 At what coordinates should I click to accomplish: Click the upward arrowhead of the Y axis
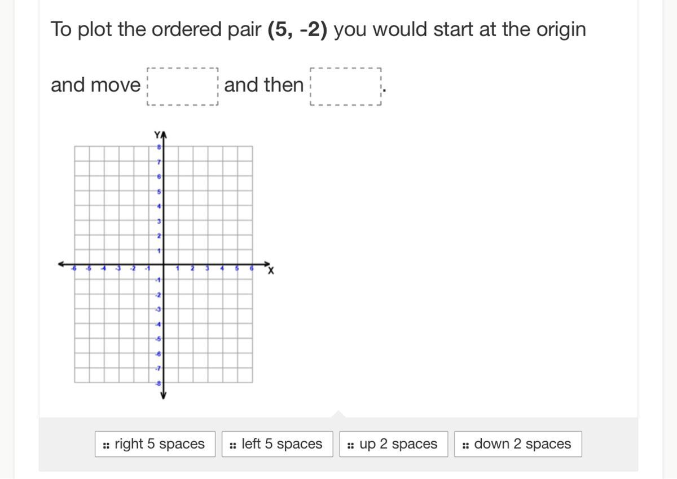pos(163,135)
